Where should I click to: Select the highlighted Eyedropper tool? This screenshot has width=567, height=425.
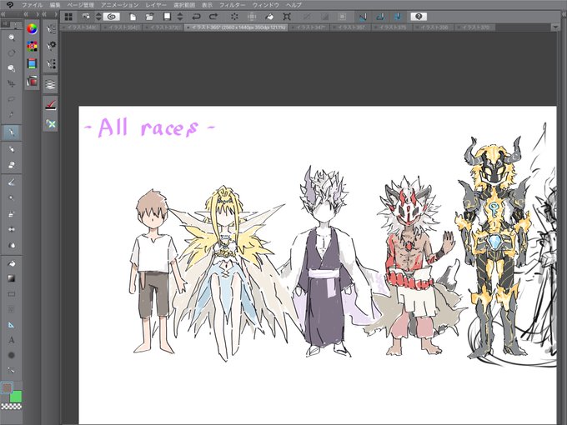coord(12,132)
